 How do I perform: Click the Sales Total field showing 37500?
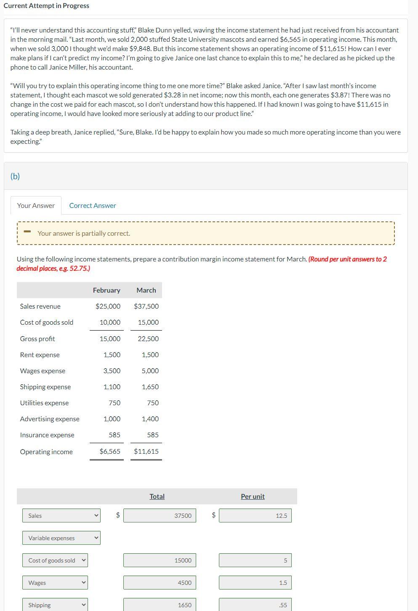(160, 515)
